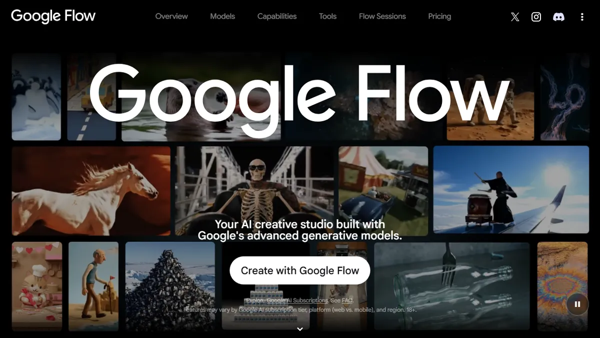Open the Capabilities nav item
Image resolution: width=600 pixels, height=338 pixels.
point(277,16)
